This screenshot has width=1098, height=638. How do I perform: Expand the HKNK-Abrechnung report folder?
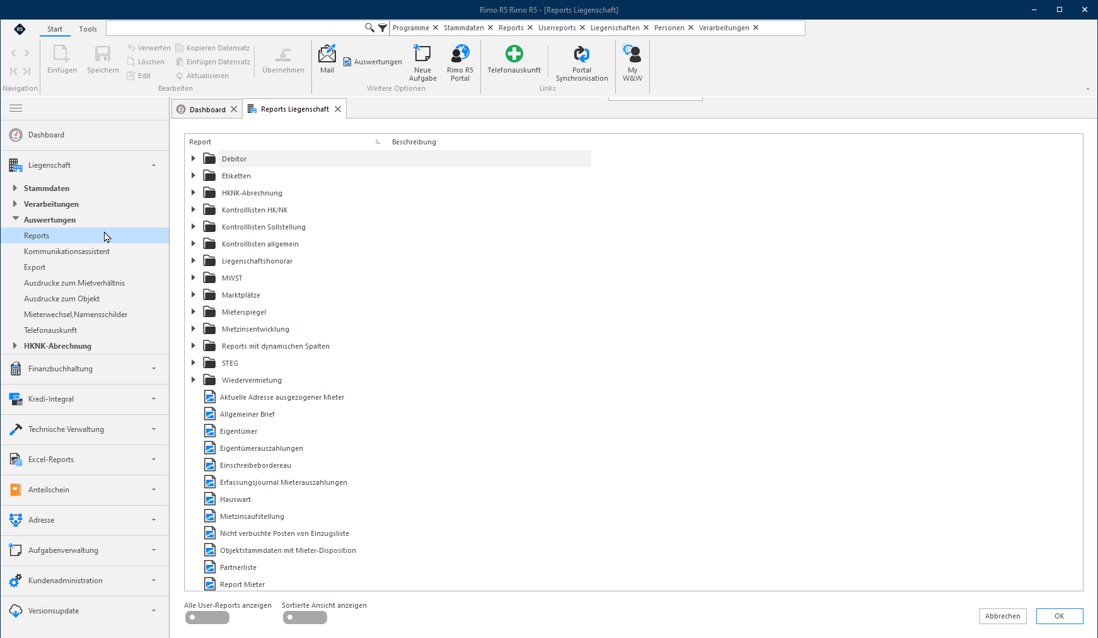[x=194, y=193]
